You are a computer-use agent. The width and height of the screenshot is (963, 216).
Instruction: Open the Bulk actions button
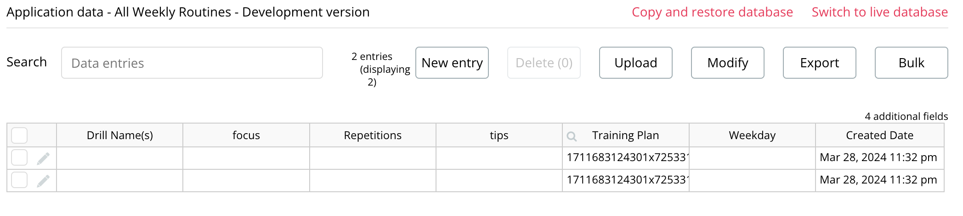click(912, 63)
